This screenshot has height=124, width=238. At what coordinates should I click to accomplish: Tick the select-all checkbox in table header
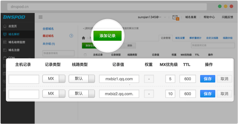click(85, 55)
